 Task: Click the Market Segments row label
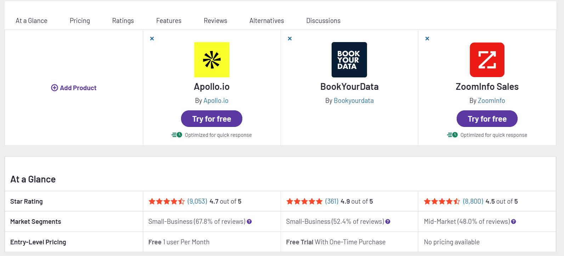[36, 222]
